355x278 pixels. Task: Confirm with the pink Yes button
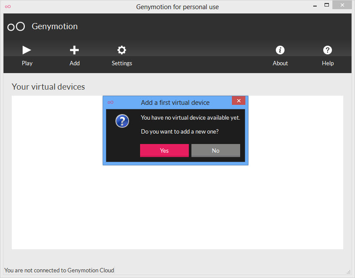tap(164, 151)
